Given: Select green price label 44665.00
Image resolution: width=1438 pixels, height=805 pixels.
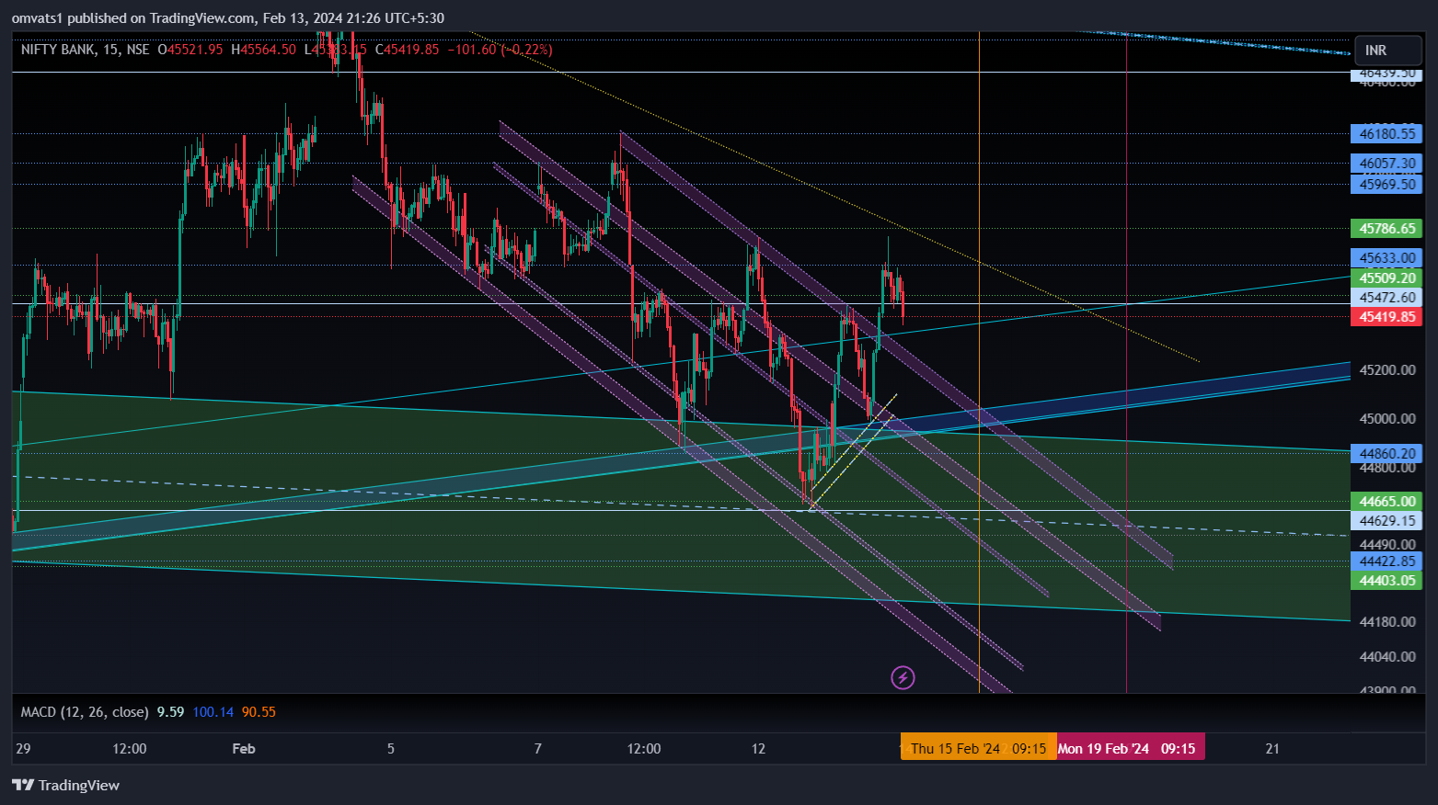Looking at the screenshot, I should (x=1386, y=502).
